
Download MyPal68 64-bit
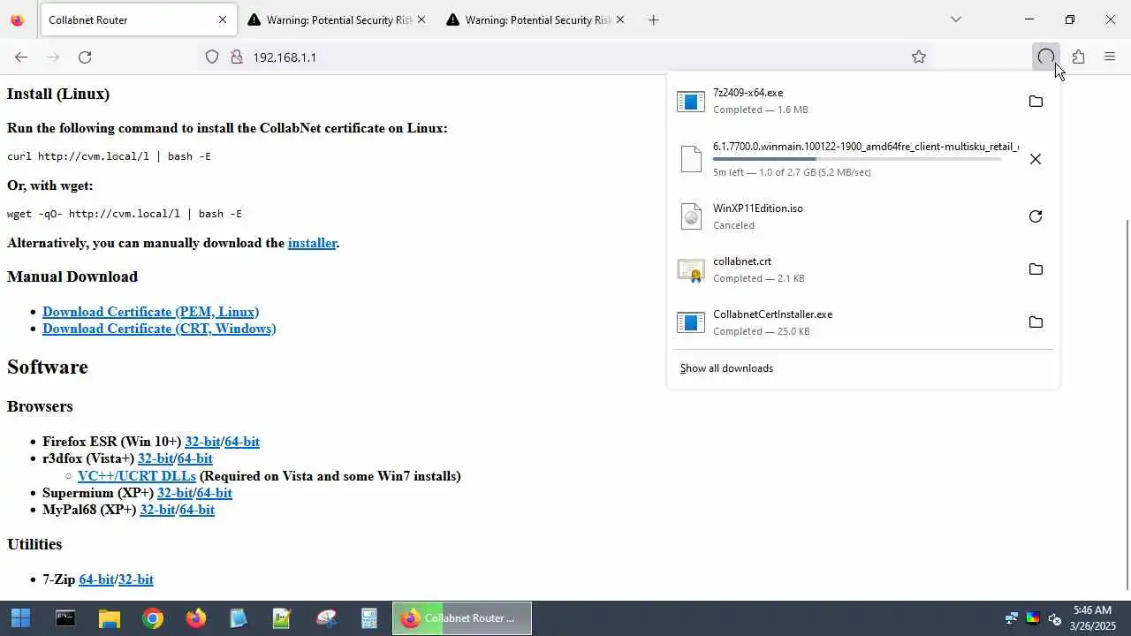(x=197, y=510)
